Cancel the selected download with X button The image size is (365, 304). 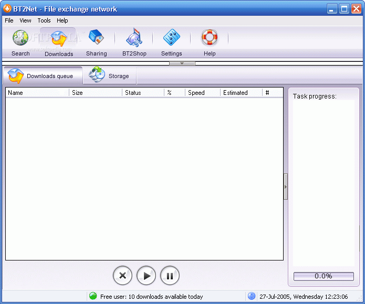[122, 276]
